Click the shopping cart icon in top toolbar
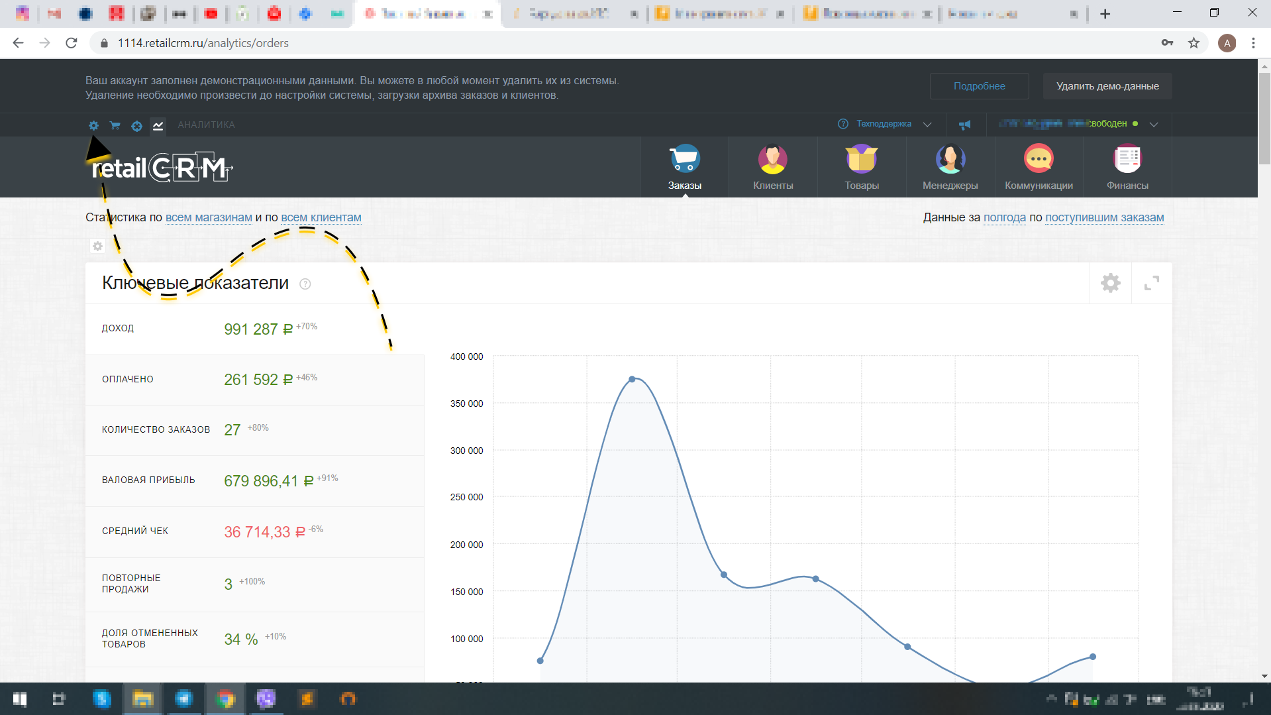Screen dimensions: 1271x715 115,125
